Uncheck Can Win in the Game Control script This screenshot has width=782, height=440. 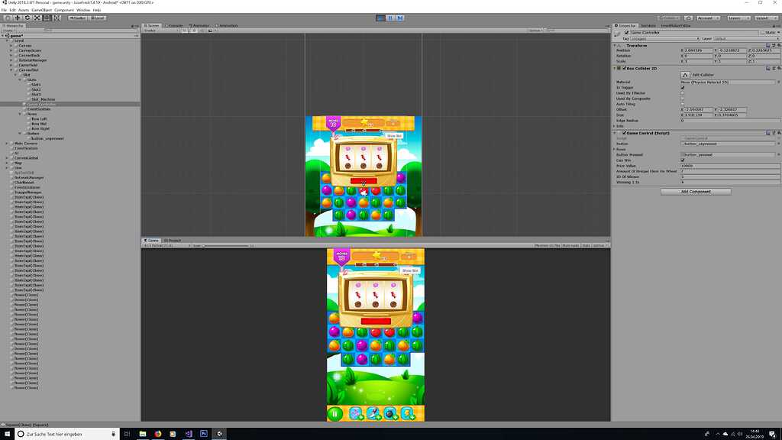click(x=683, y=160)
